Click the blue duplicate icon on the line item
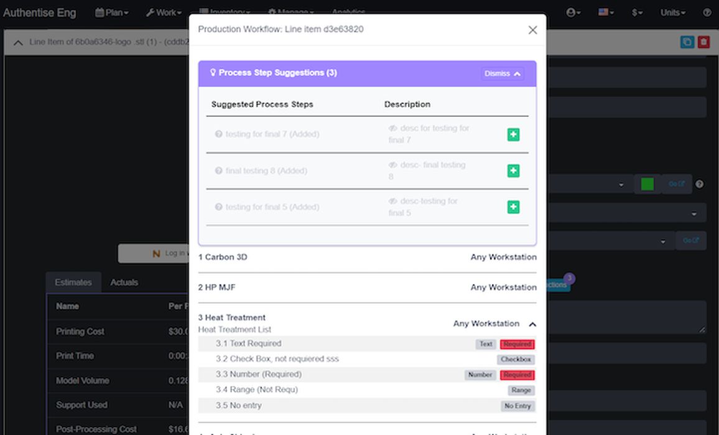This screenshot has height=435, width=719. [x=686, y=41]
